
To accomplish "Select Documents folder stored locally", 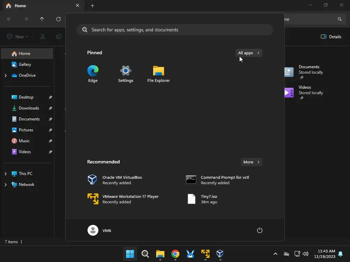I will click(x=305, y=72).
